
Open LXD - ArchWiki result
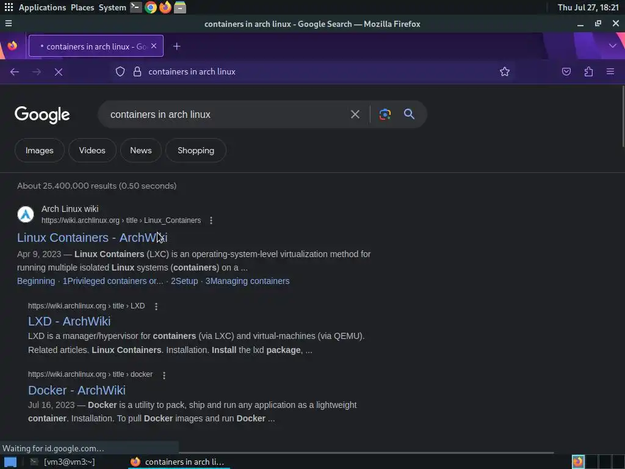(70, 321)
